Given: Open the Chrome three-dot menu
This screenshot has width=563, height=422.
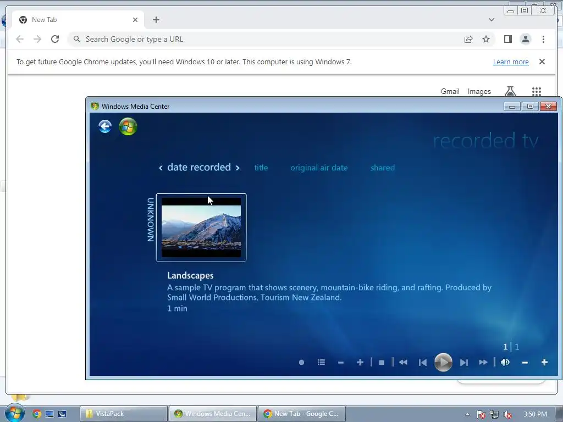Looking at the screenshot, I should 543,39.
